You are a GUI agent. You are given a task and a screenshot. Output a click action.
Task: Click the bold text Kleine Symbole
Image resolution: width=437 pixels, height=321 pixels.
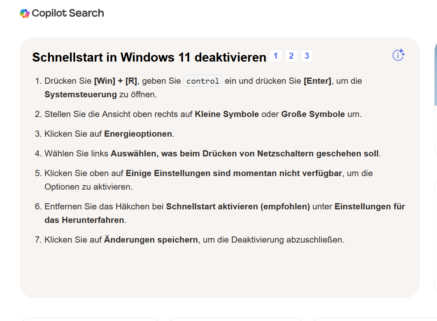(227, 114)
